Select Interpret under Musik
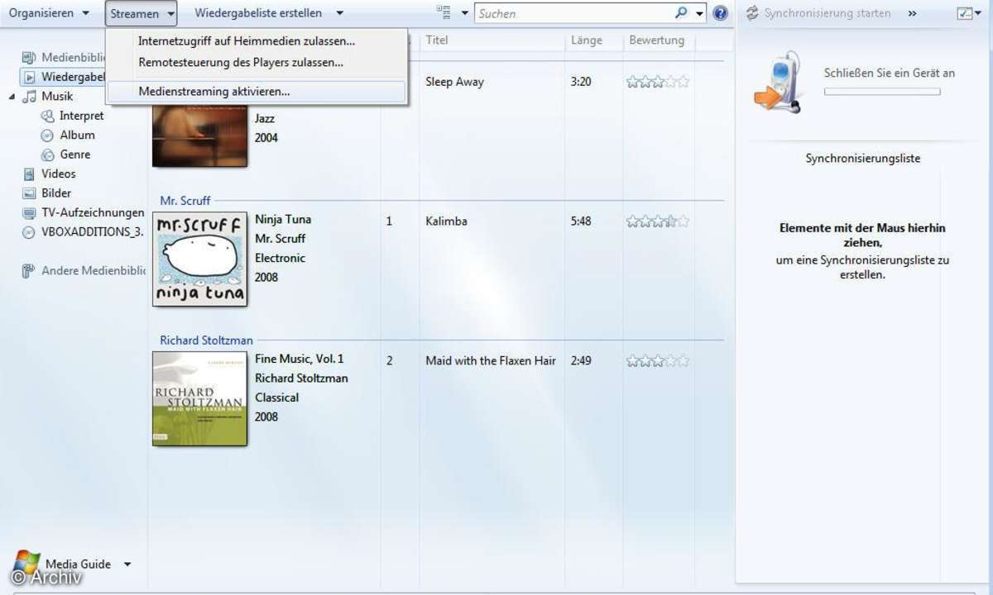Viewport: 993px width, 595px height. click(x=82, y=116)
